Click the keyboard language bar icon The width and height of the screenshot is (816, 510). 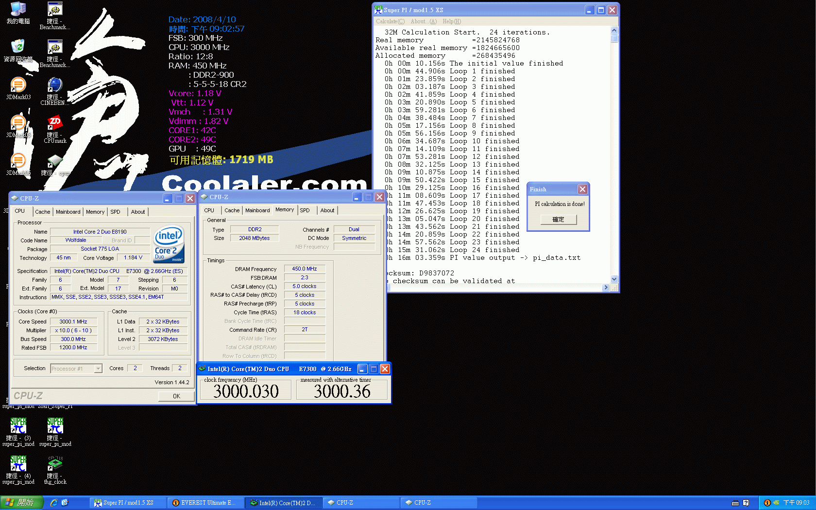[x=735, y=503]
